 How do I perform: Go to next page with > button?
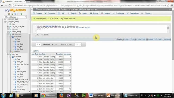point(52,44)
